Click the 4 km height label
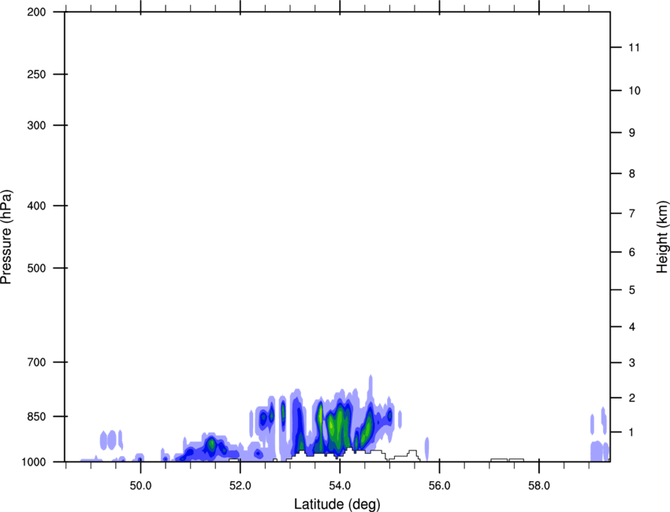Screen dimensions: 670x512 [x=632, y=327]
